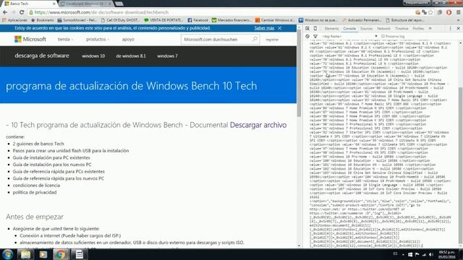Screen dimensions: 463x260
Task: Switch to the Profiles tab
Action: [x=418, y=28]
